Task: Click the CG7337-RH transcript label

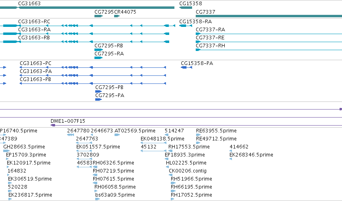Action: 210,46
